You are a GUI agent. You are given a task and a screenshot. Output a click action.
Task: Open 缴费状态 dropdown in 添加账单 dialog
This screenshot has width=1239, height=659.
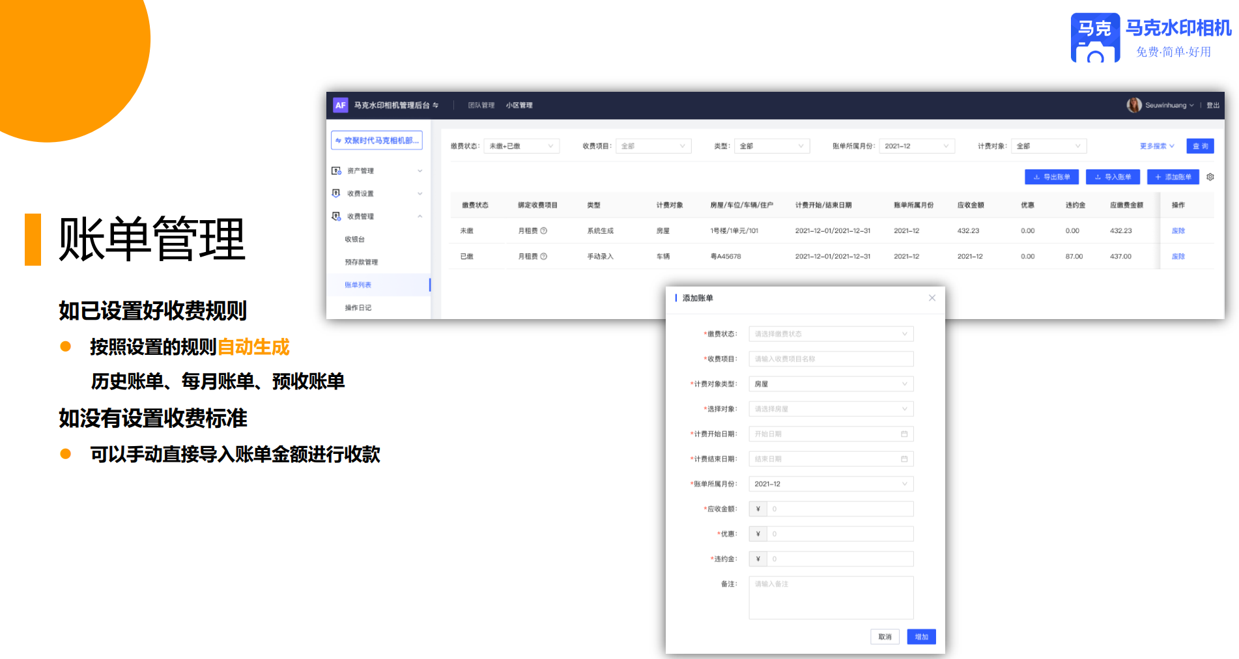point(831,334)
